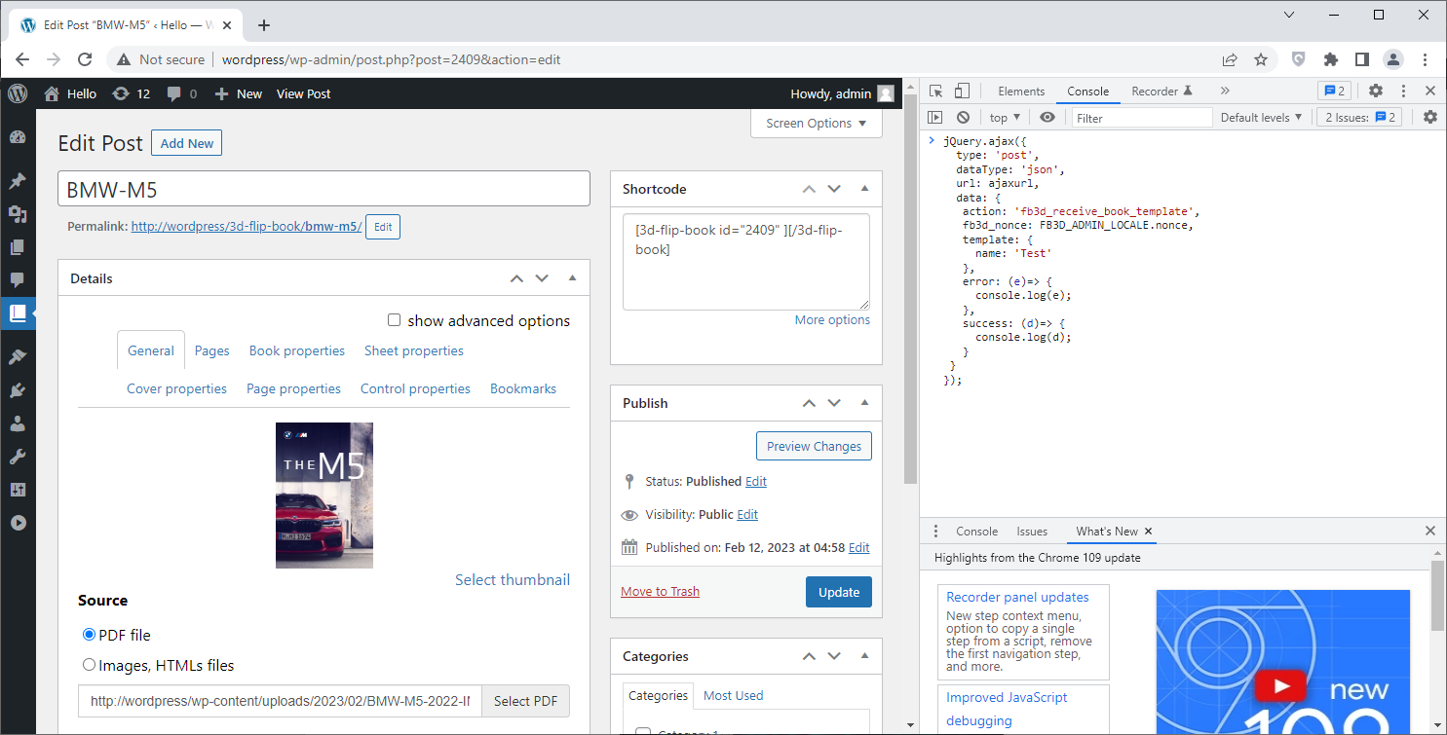The width and height of the screenshot is (1447, 735).
Task: Open the Tools wrench sidebar icon
Action: 18,457
